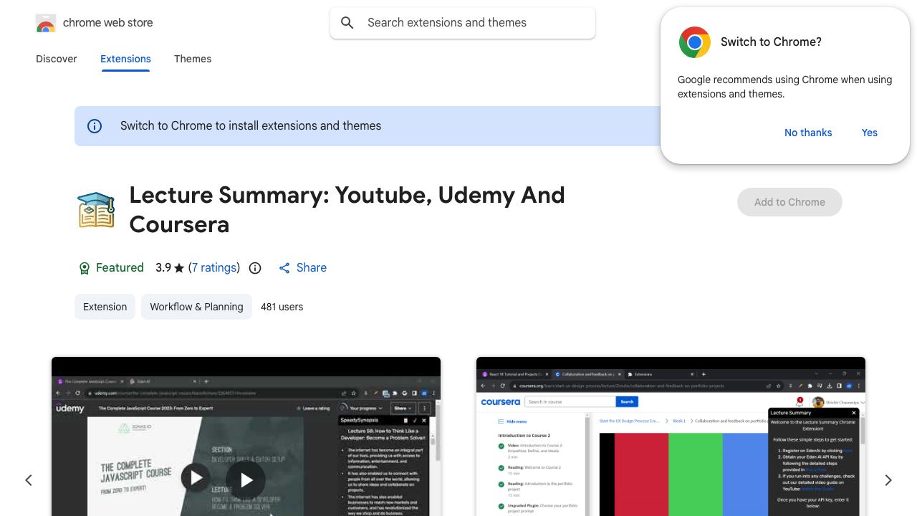Decline with No thanks button
This screenshot has width=917, height=516.
click(808, 133)
